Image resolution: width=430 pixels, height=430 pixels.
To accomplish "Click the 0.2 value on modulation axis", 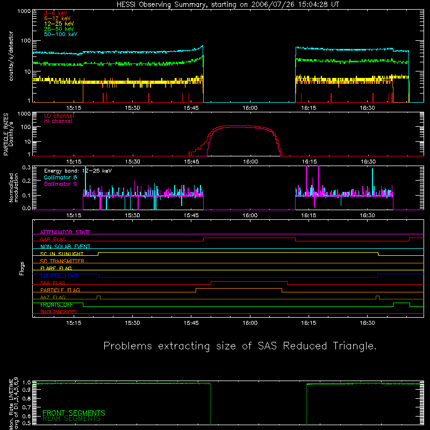I will (x=26, y=181).
